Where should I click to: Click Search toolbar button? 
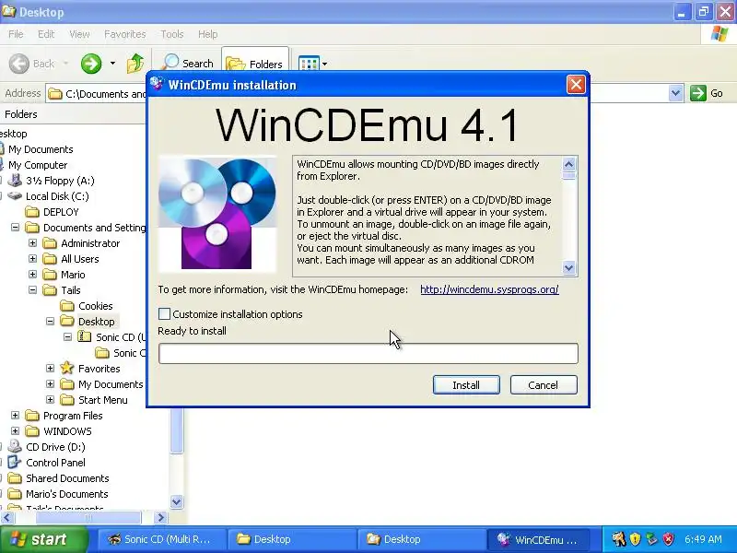tap(188, 64)
